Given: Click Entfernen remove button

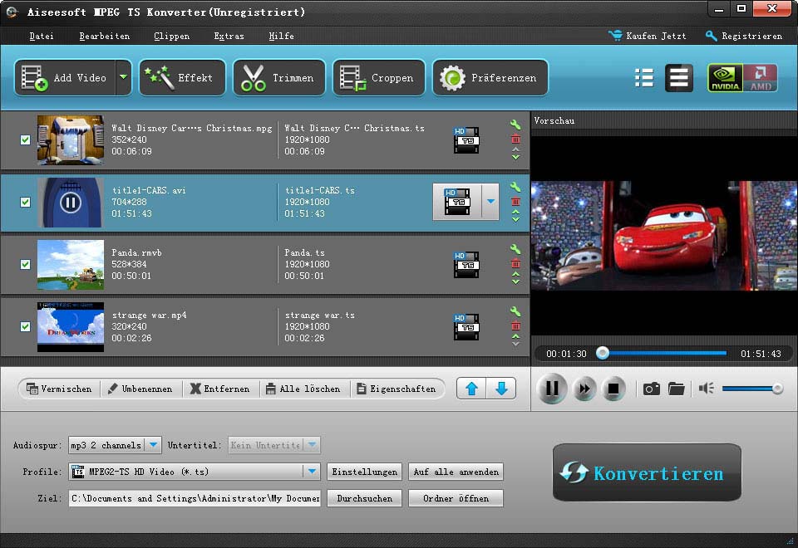Looking at the screenshot, I should (219, 389).
